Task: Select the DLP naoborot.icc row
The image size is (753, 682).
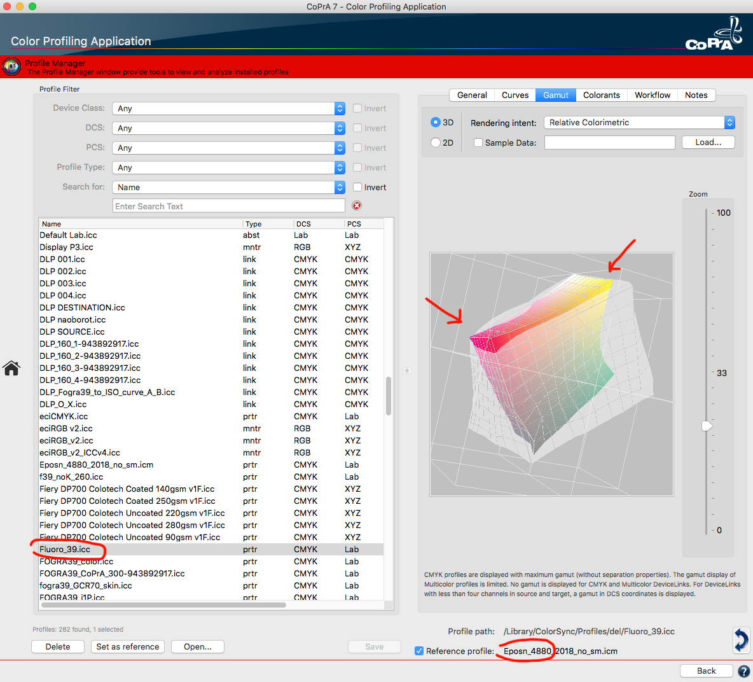Action: pos(211,320)
